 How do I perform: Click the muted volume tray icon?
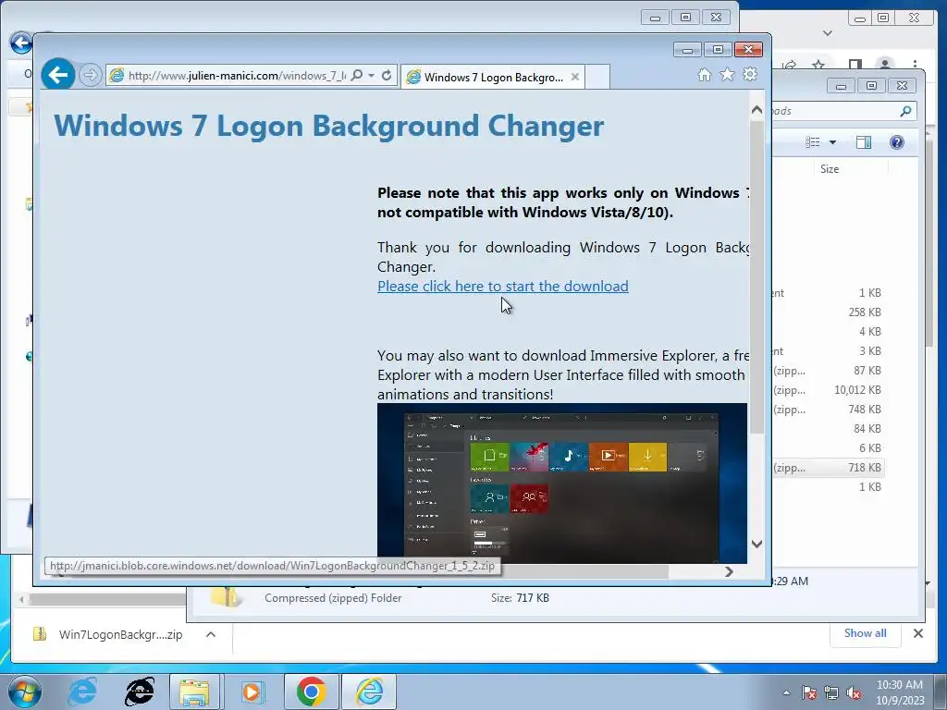pyautogui.click(x=854, y=692)
